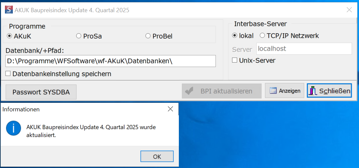Click the red S application icon
Viewport: 359px width, 168px height.
[9, 10]
